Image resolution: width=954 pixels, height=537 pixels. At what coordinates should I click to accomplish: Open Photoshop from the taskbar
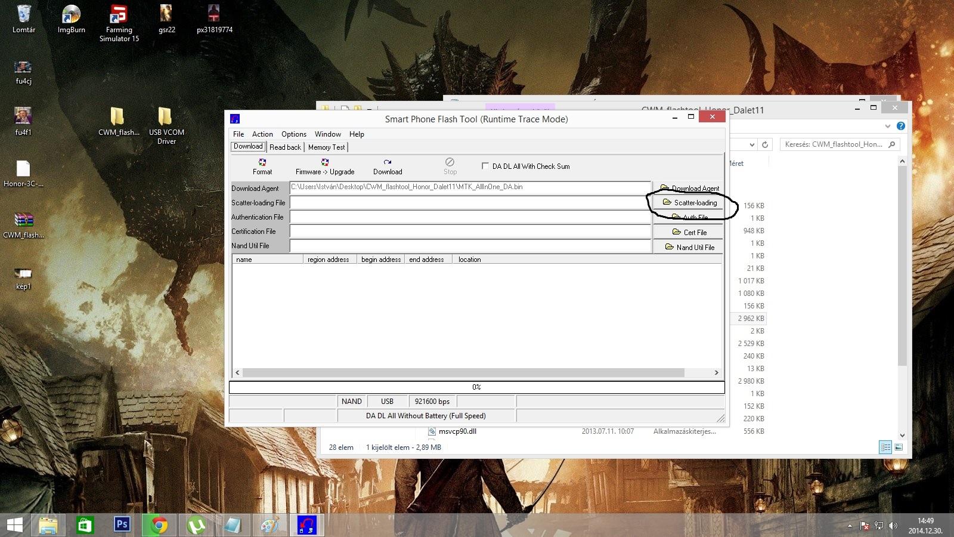(122, 524)
